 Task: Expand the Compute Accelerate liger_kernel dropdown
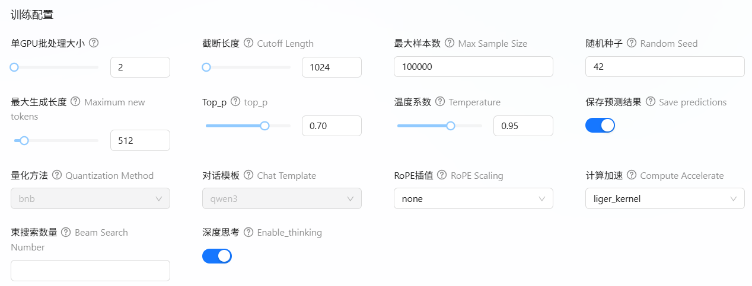pos(664,199)
